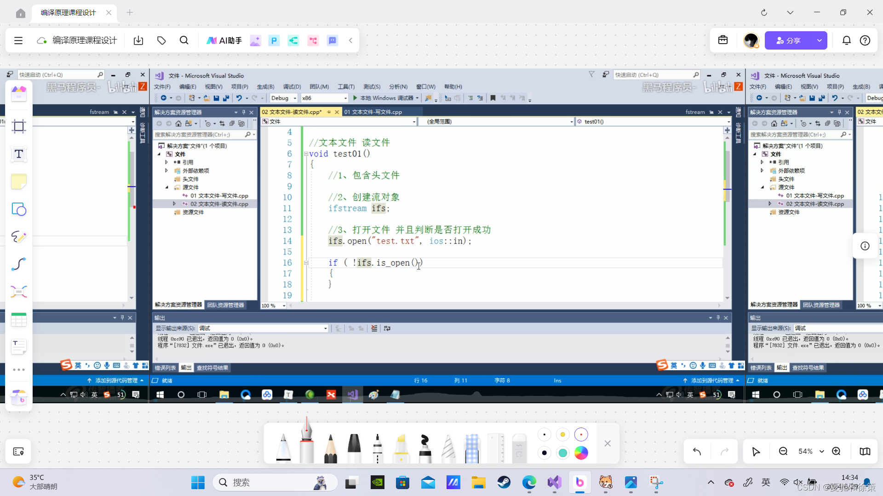The height and width of the screenshot is (496, 883).
Task: Choose the large dark navy stroke preset
Action: pyautogui.click(x=545, y=453)
